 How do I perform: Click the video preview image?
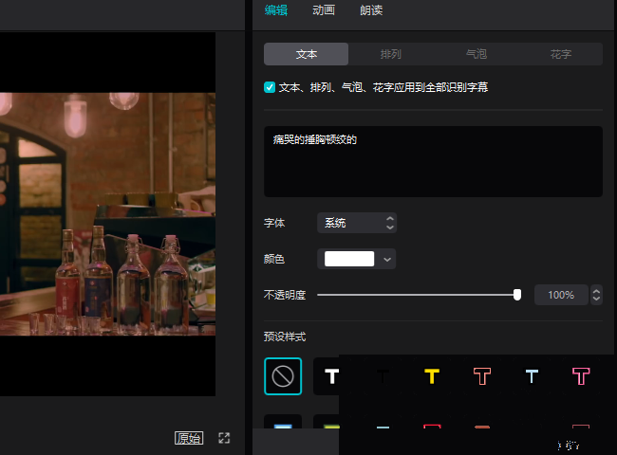pyautogui.click(x=107, y=214)
